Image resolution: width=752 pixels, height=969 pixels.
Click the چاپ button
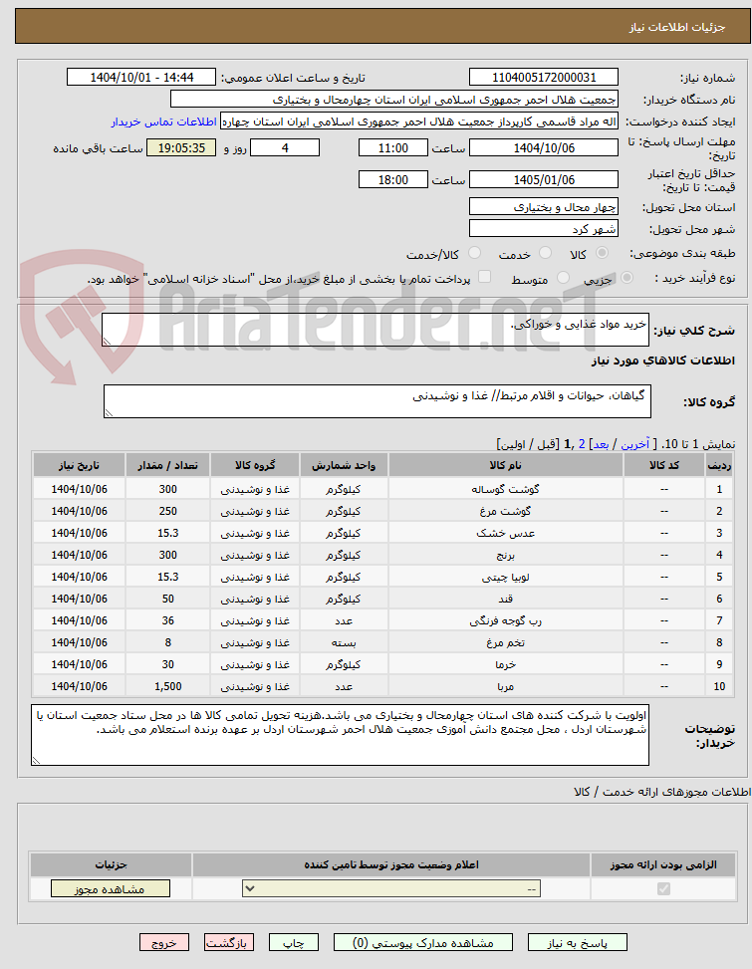pyautogui.click(x=294, y=942)
